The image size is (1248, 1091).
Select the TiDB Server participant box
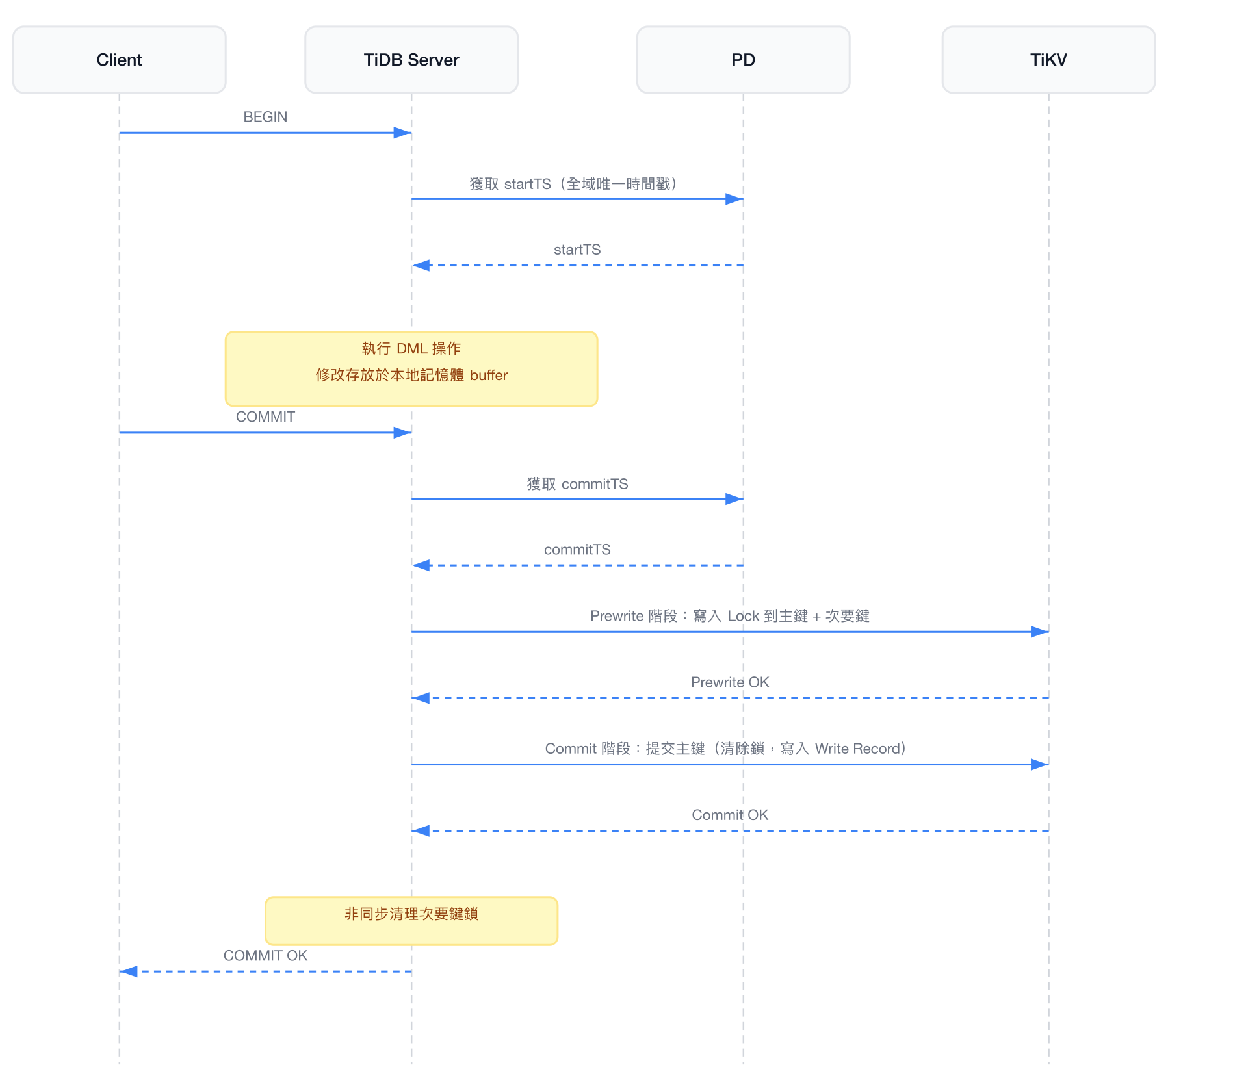point(411,60)
